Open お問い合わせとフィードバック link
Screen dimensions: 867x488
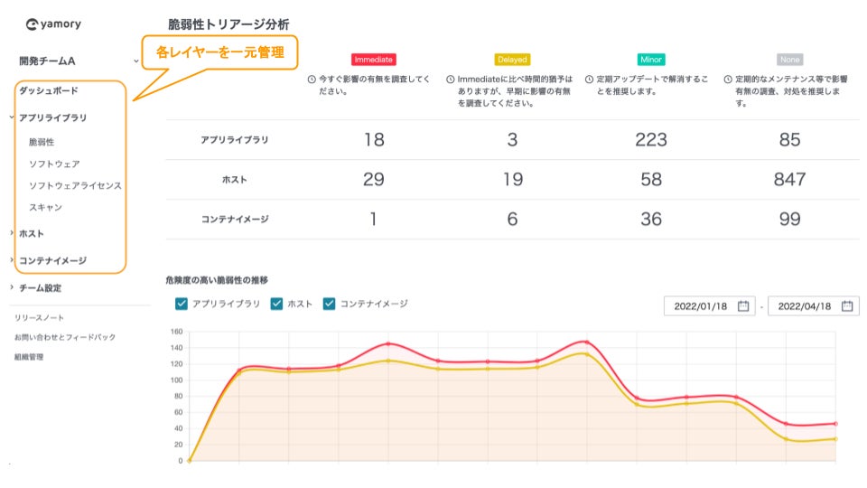(x=65, y=337)
